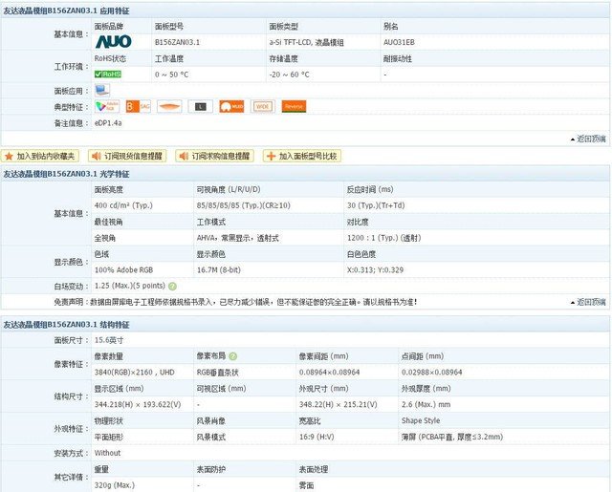Click panel model B156ZAN03.1 text
Image resolution: width=612 pixels, height=492 pixels.
pyautogui.click(x=178, y=43)
